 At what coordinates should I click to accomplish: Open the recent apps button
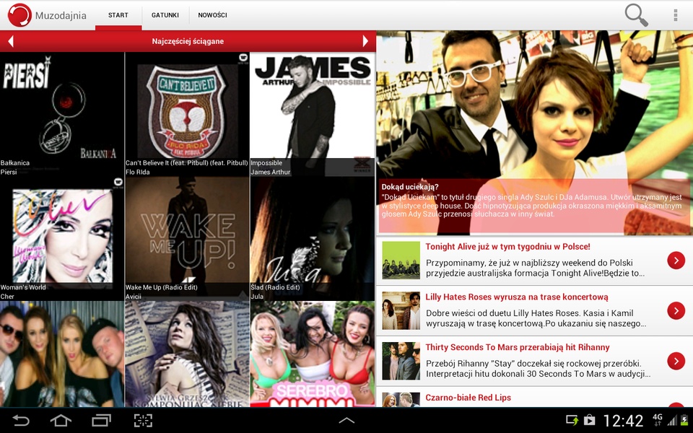(x=102, y=420)
